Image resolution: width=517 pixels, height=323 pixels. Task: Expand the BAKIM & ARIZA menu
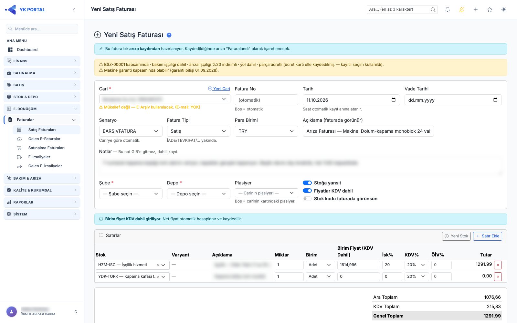(x=42, y=178)
